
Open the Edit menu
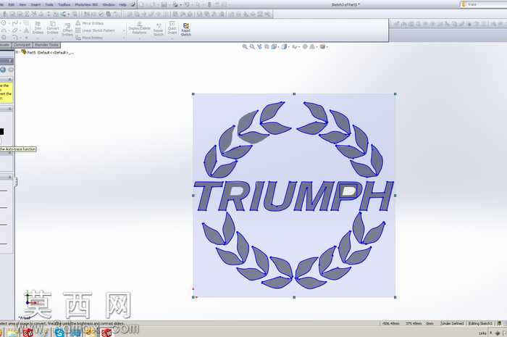(12, 4)
